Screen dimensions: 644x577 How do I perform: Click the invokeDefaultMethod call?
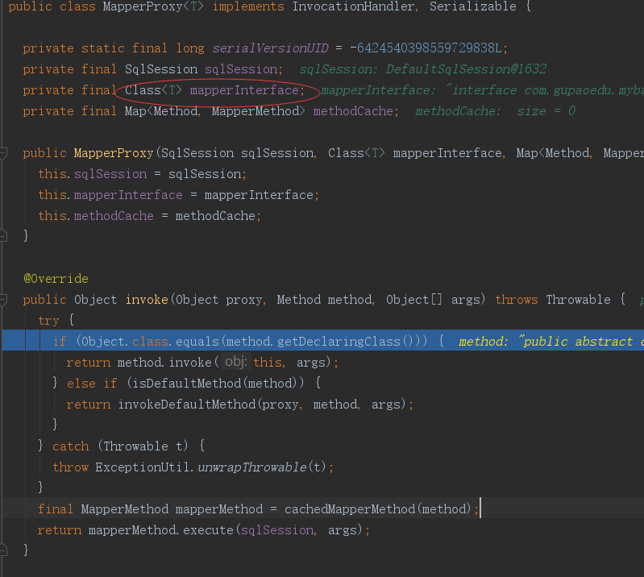pyautogui.click(x=187, y=404)
